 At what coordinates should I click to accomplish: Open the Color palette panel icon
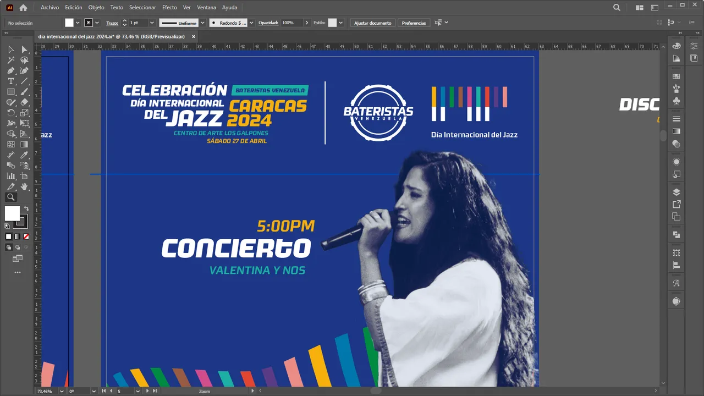pos(676,46)
